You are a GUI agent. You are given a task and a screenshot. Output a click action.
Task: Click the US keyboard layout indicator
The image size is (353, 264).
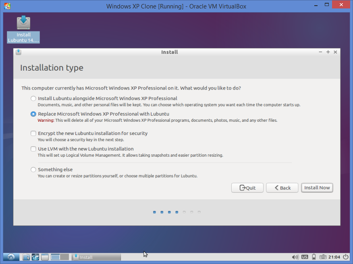(305, 257)
